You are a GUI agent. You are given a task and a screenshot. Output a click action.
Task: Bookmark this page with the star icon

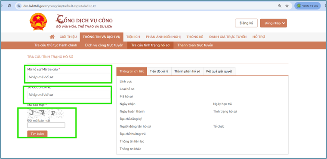coord(287,6)
